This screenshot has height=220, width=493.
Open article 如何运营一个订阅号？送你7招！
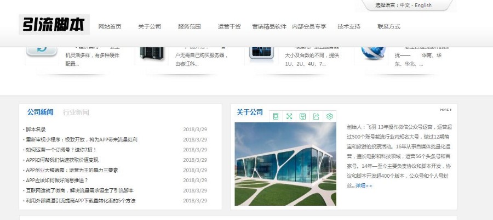pyautogui.click(x=60, y=150)
